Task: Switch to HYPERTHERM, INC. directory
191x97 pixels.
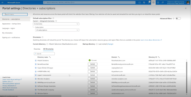Action: tap(93, 71)
